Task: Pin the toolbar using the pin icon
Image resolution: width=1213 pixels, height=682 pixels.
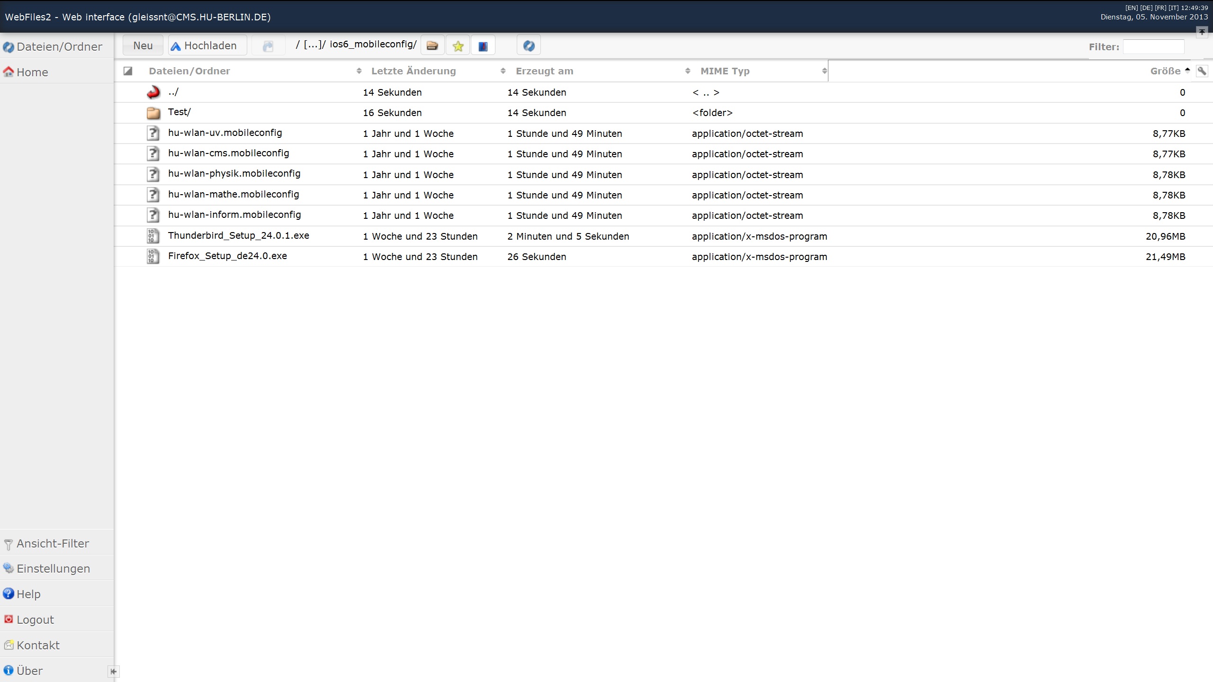Action: [1202, 31]
